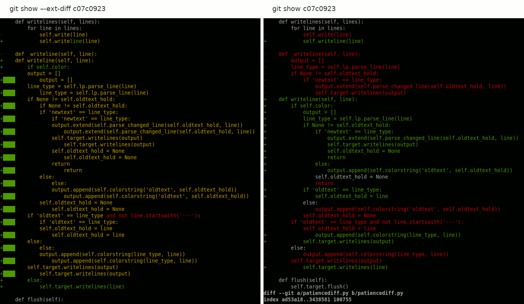The height and width of the screenshot is (304, 524).
Task: Click green 'if self.color:' line in left pane
Action: click(x=48, y=67)
